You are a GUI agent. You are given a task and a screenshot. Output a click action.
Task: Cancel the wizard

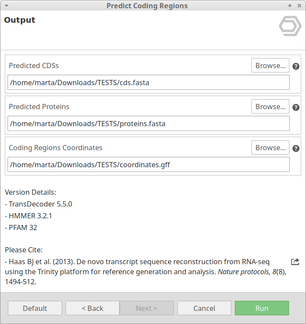[x=204, y=308]
